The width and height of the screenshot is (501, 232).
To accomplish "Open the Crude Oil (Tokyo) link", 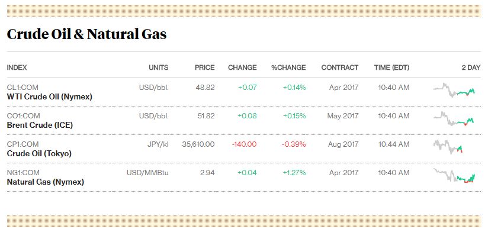I will tap(39, 153).
